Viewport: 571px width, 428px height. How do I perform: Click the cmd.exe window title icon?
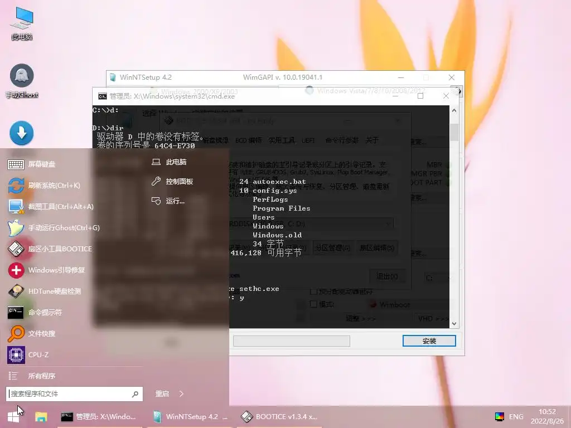pyautogui.click(x=103, y=96)
